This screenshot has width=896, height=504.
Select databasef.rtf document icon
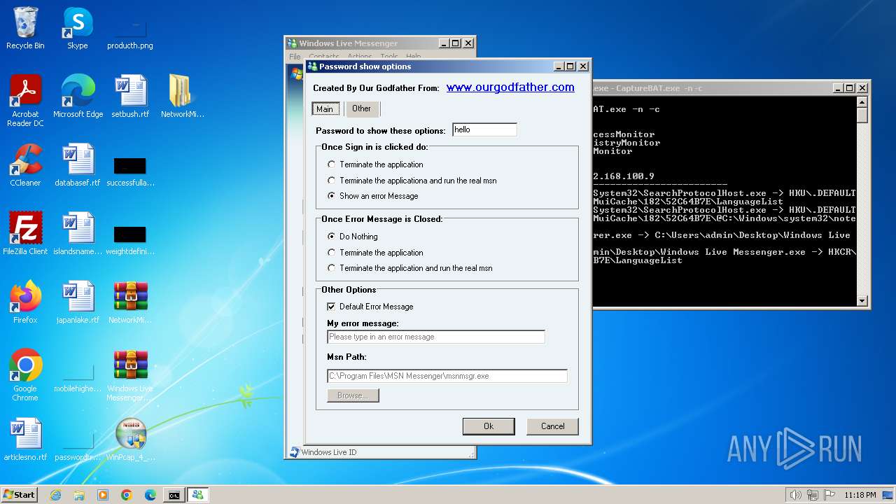click(x=78, y=165)
